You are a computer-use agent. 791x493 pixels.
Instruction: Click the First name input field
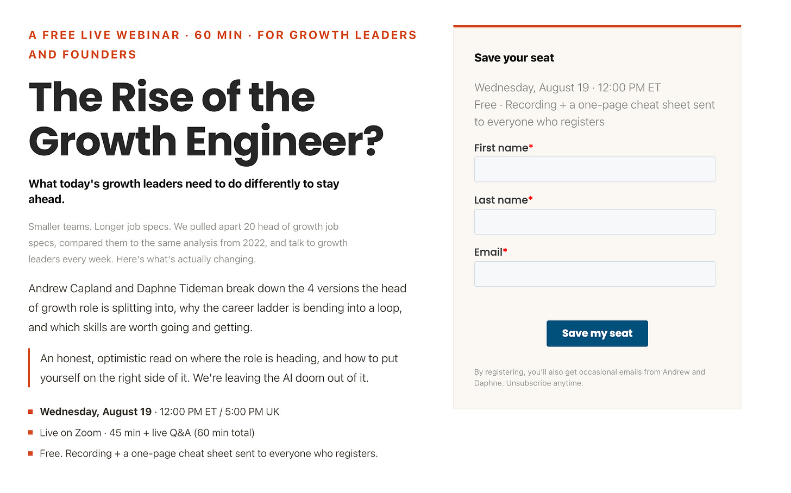(x=594, y=169)
